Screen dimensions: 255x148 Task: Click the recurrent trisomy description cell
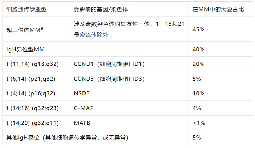(129, 29)
